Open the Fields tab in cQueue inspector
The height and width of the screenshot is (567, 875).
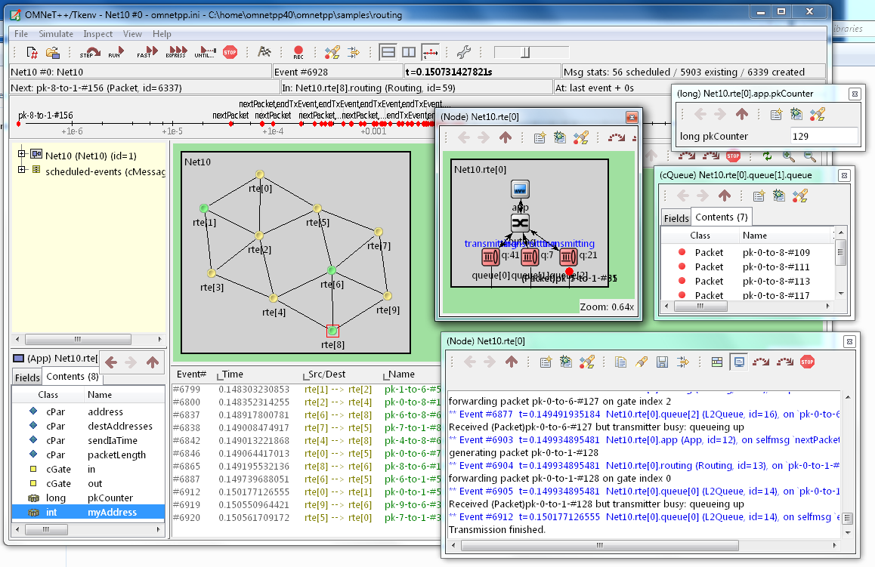[x=676, y=218]
